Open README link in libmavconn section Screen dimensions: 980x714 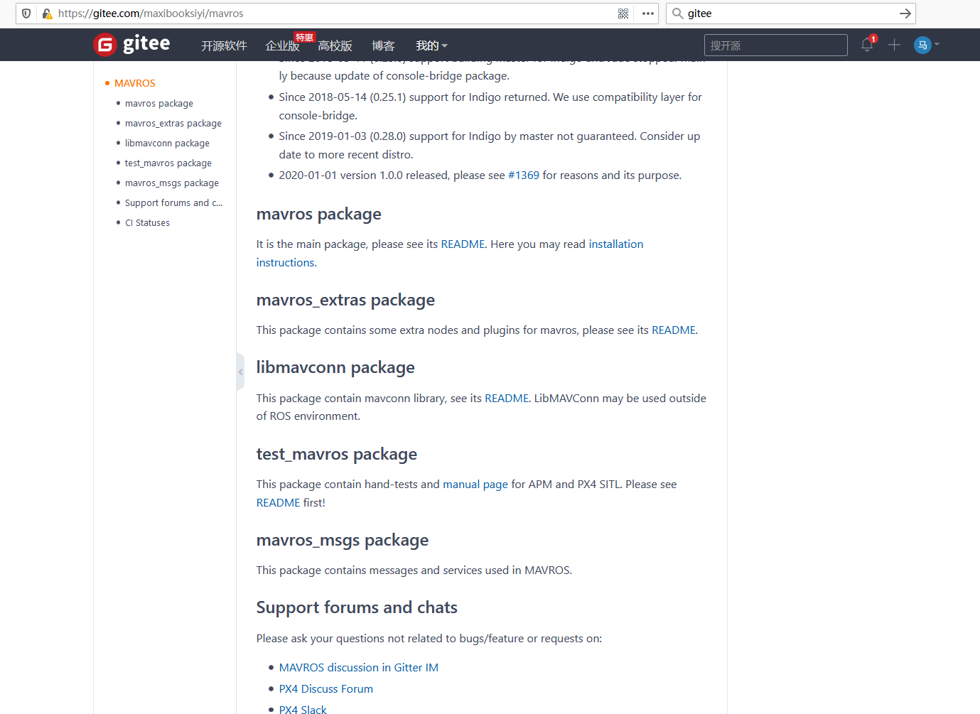coord(507,398)
